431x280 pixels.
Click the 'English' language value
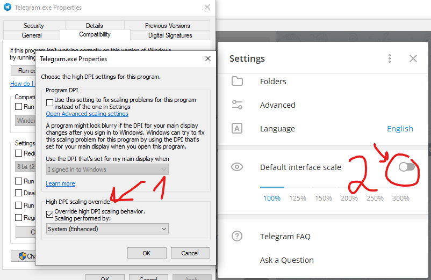click(400, 129)
